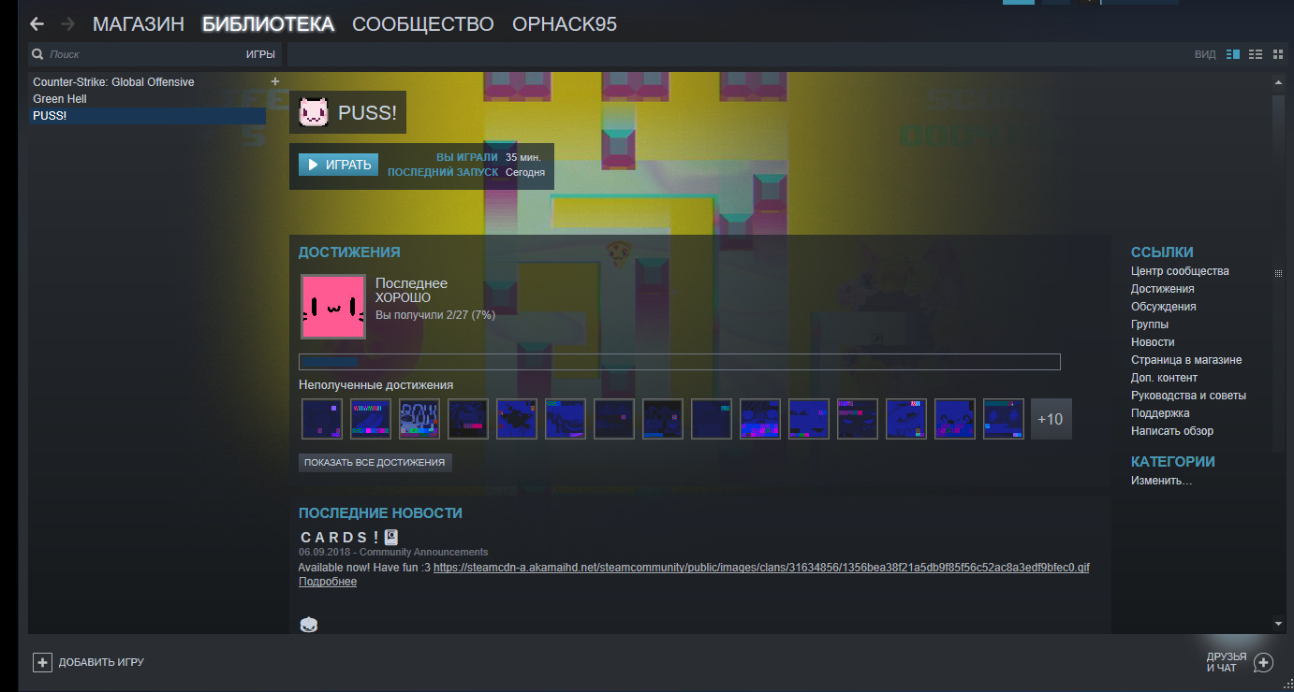
Task: Click the PUSS! cat game icon
Action: coord(314,113)
